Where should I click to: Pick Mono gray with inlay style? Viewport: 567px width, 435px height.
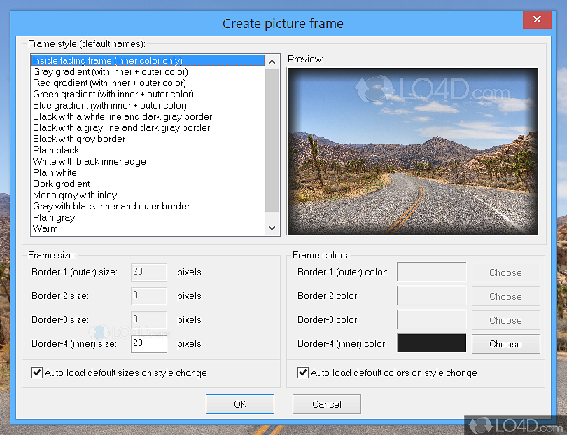coord(75,195)
